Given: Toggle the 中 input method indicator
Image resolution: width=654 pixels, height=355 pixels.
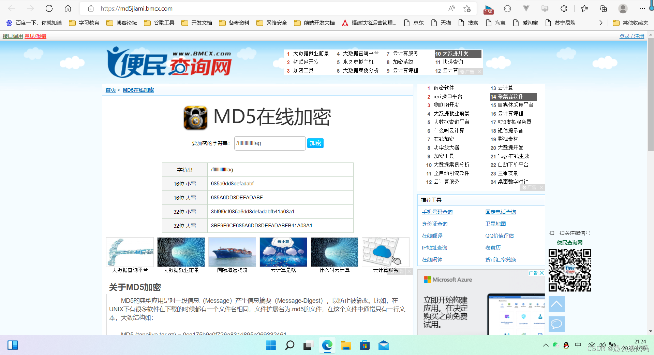Looking at the screenshot, I should pyautogui.click(x=578, y=345).
